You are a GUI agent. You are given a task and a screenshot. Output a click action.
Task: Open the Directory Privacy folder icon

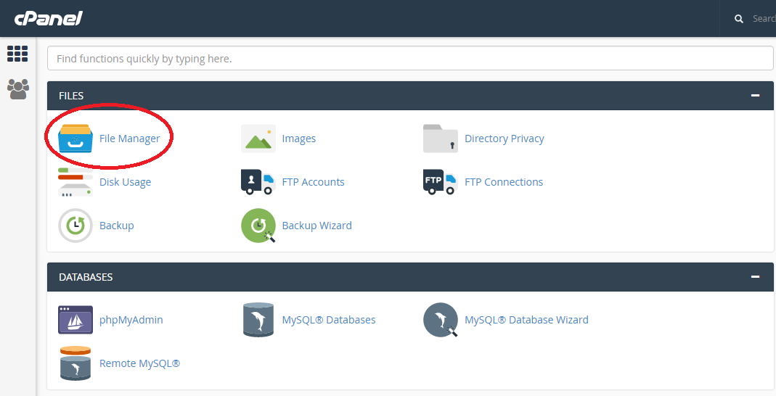coord(440,139)
